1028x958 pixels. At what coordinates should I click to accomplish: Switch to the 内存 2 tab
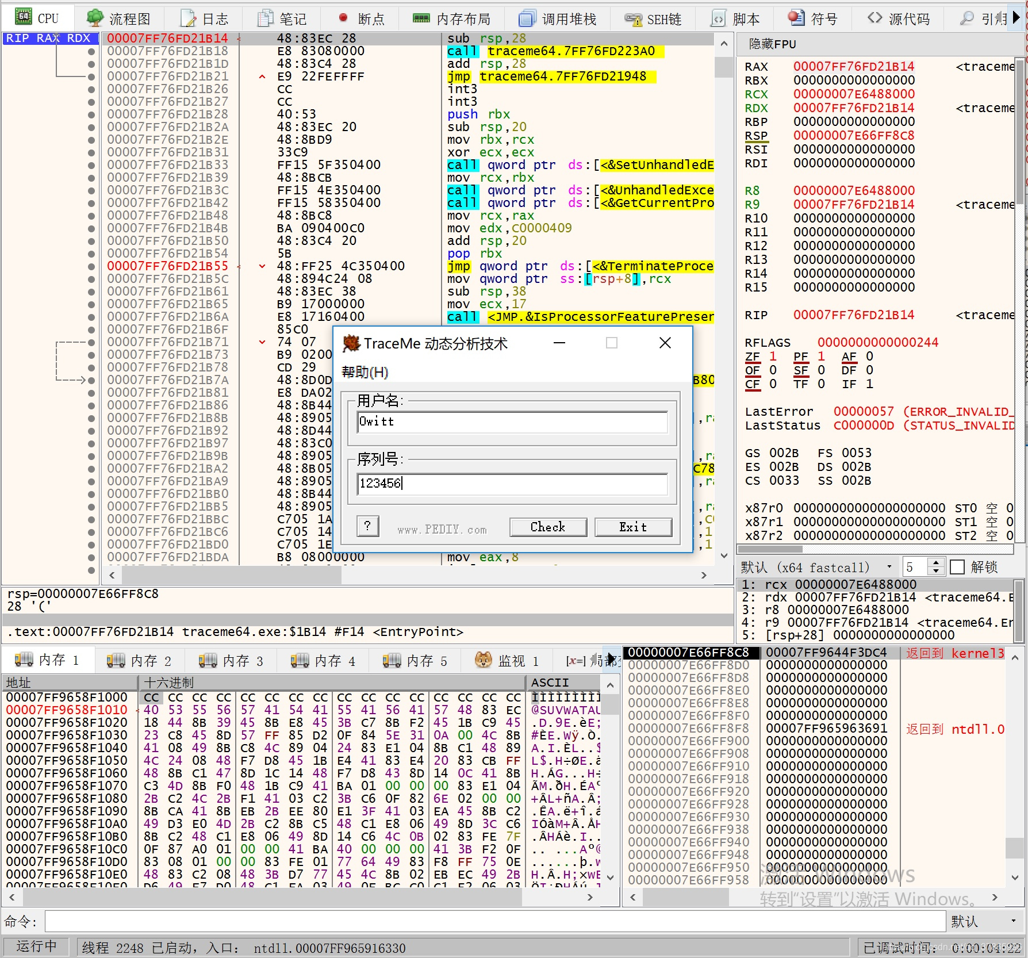[x=139, y=660]
